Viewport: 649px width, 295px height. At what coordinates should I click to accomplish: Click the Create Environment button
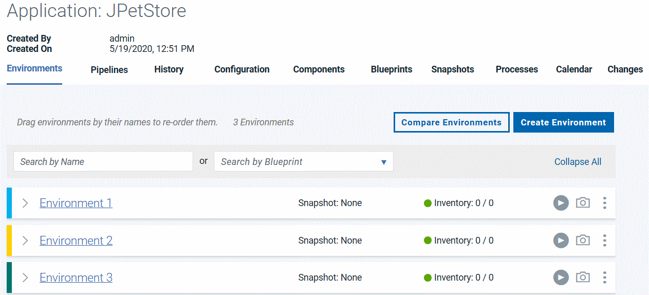click(564, 122)
